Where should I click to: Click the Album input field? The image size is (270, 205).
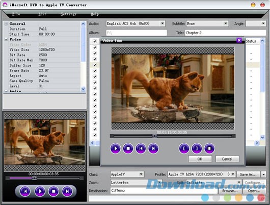137,33
